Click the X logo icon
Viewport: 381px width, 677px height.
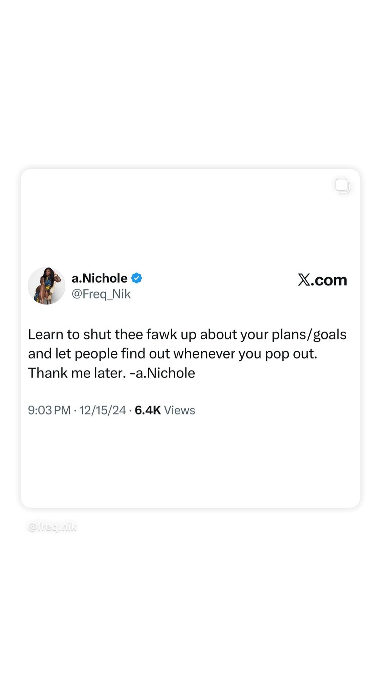click(x=304, y=280)
